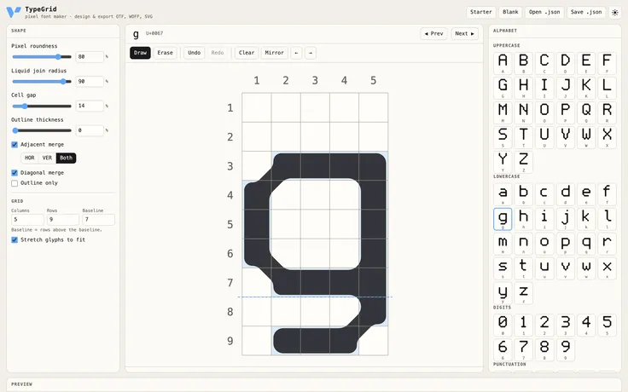Click the TypeGrid logo icon
Screen dimensions: 628x392
point(13,12)
